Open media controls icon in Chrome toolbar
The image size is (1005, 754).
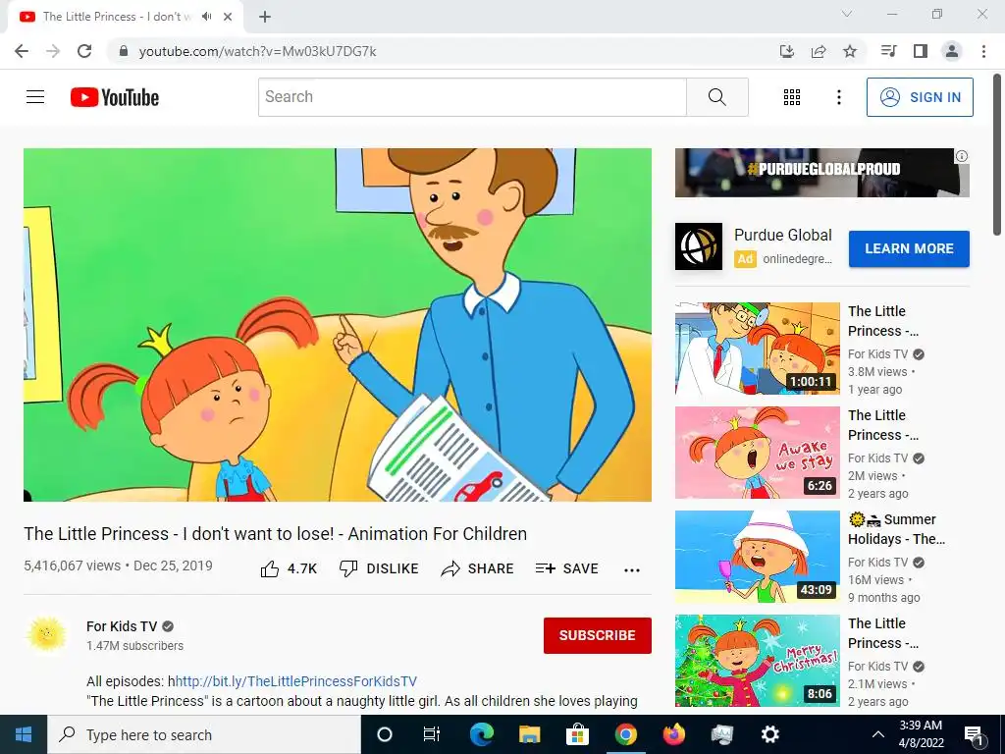pyautogui.click(x=888, y=51)
